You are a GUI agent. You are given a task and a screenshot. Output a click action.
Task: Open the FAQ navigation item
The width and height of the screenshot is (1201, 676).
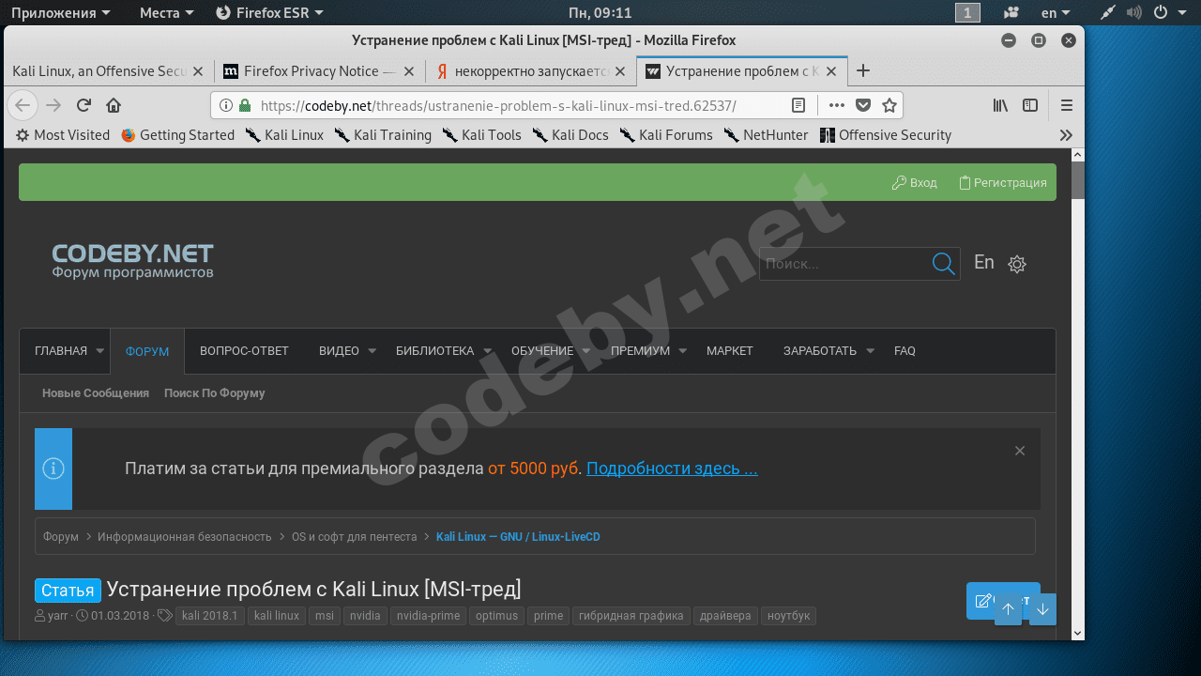(905, 351)
